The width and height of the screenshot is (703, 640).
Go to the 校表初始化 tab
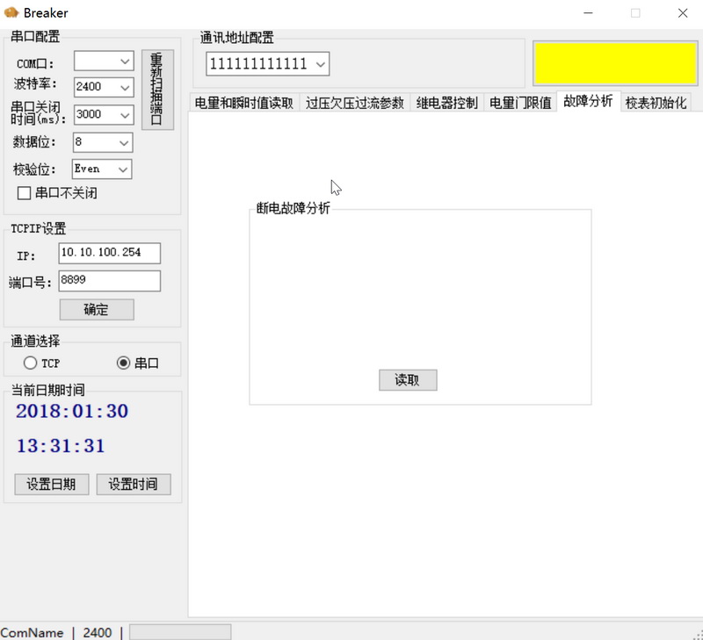pos(656,103)
